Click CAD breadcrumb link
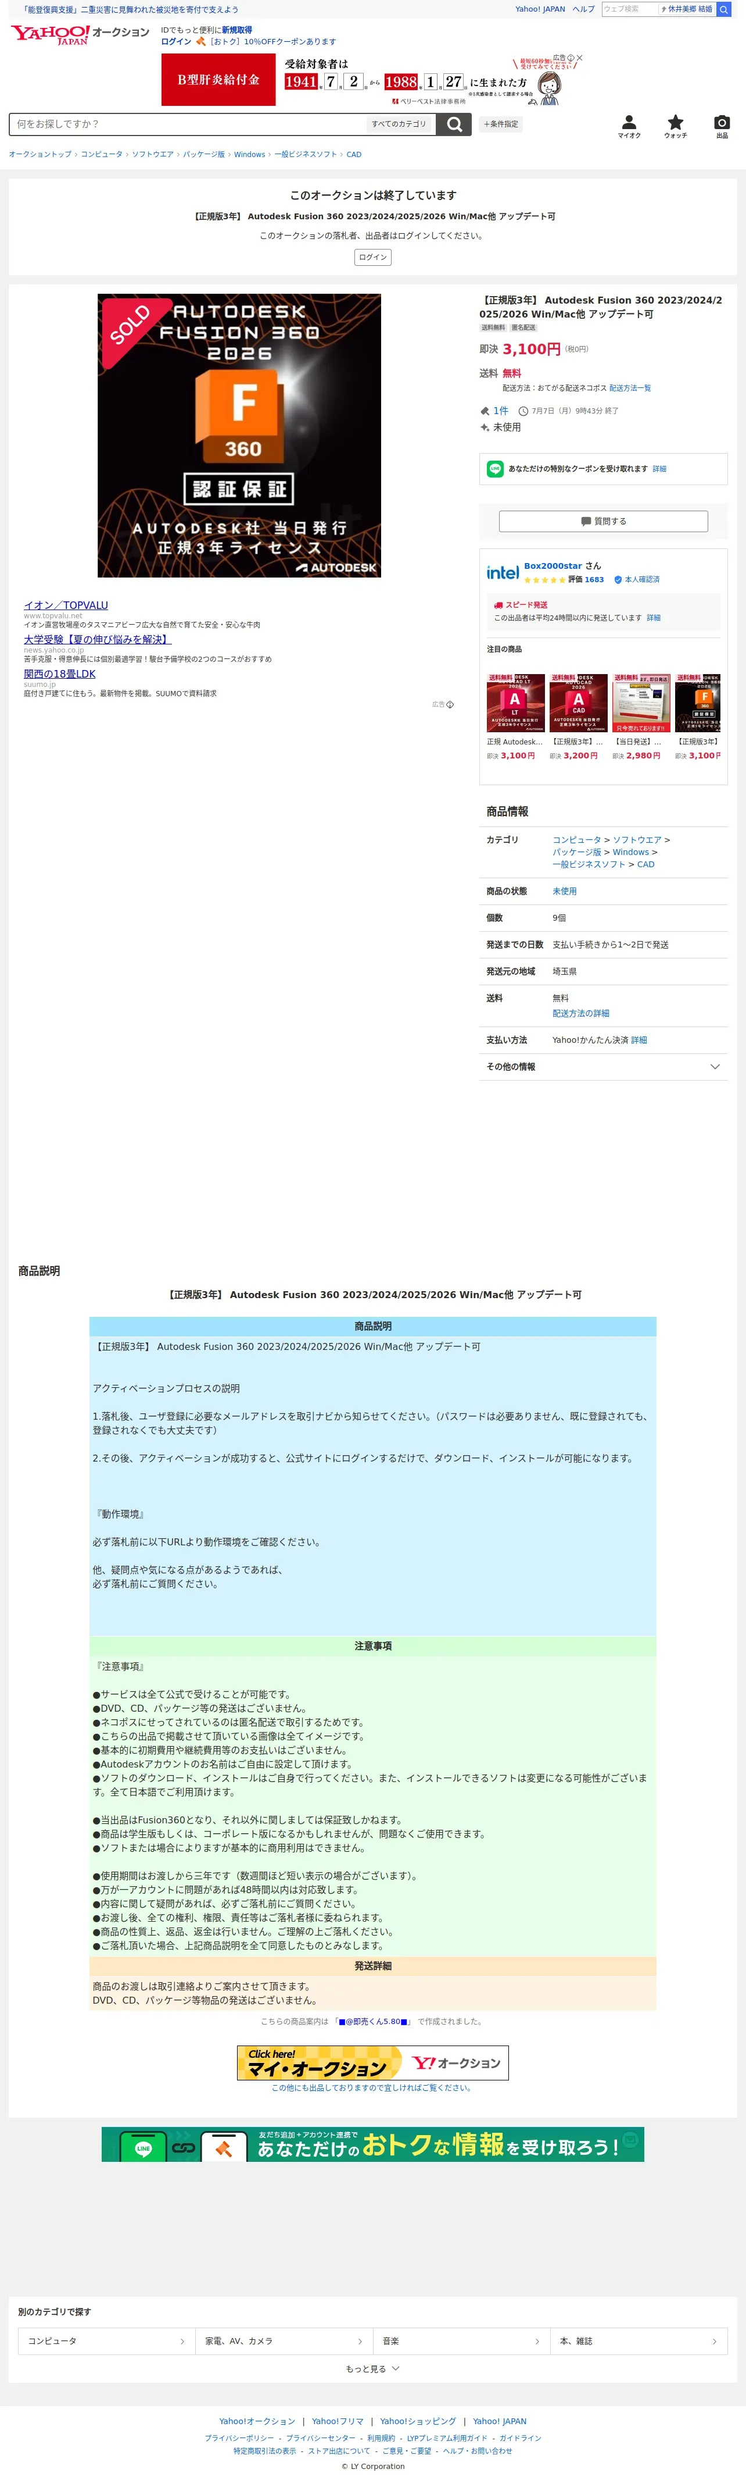This screenshot has width=746, height=2480. pos(354,154)
